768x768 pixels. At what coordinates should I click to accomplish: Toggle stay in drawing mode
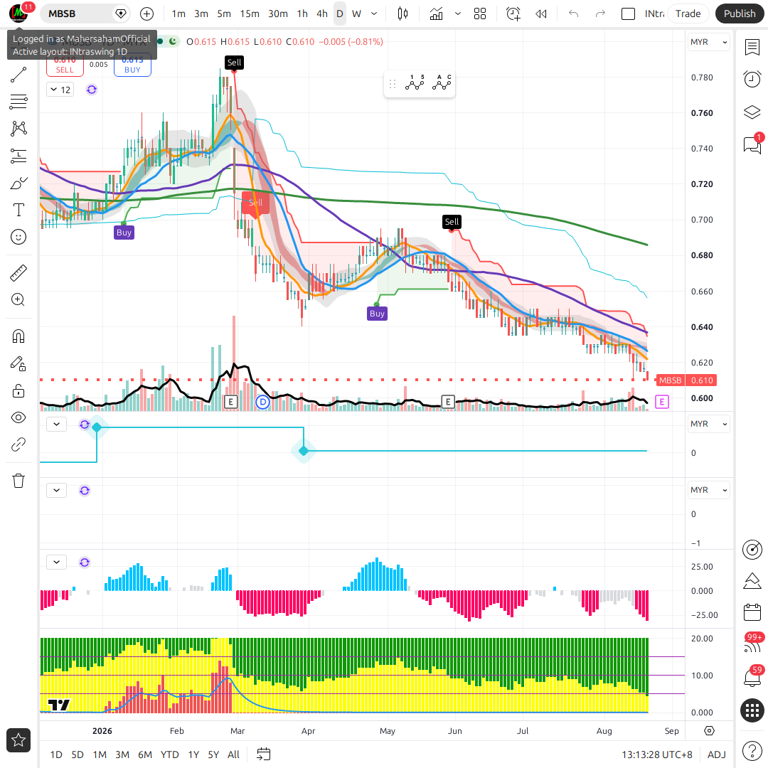pos(18,363)
